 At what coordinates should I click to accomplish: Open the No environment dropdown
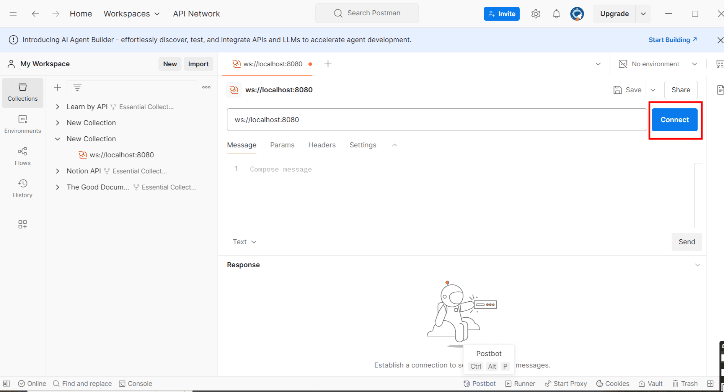click(x=657, y=64)
